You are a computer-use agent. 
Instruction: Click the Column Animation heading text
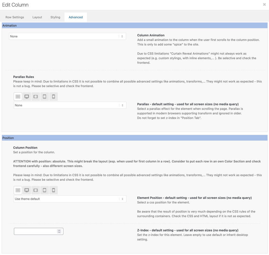pyautogui.click(x=151, y=35)
